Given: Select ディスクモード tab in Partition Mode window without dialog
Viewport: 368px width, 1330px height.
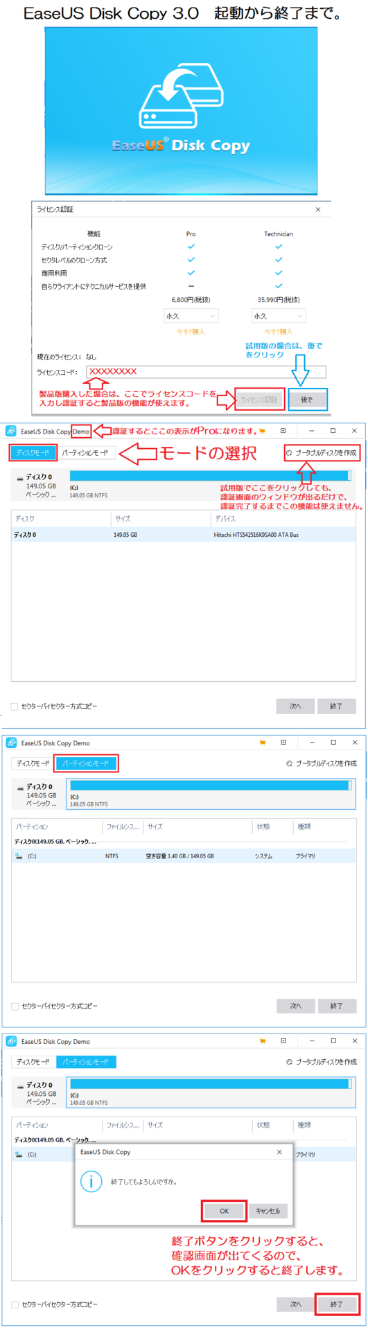Looking at the screenshot, I should pyautogui.click(x=33, y=763).
